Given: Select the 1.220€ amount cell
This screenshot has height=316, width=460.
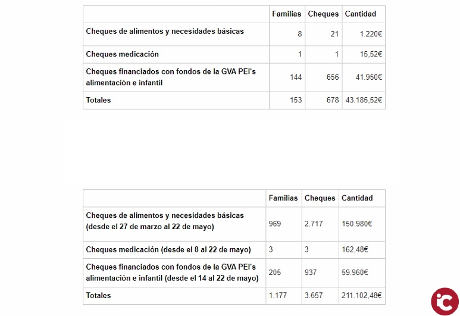Looking at the screenshot, I should [x=371, y=35].
